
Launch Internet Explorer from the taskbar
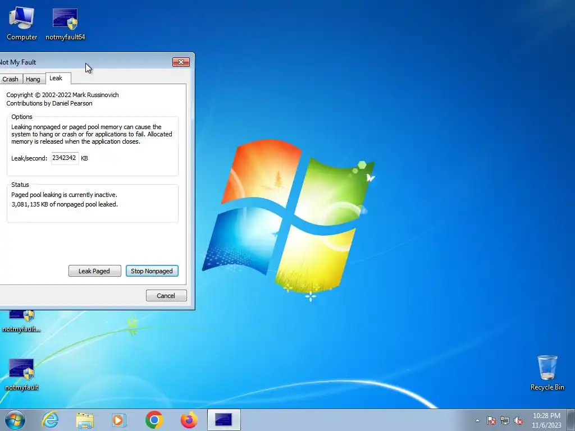pos(50,420)
